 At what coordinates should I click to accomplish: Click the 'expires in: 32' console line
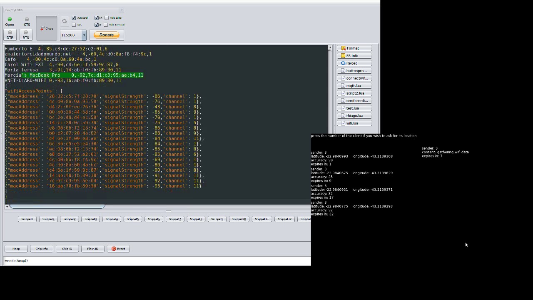tap(322, 214)
